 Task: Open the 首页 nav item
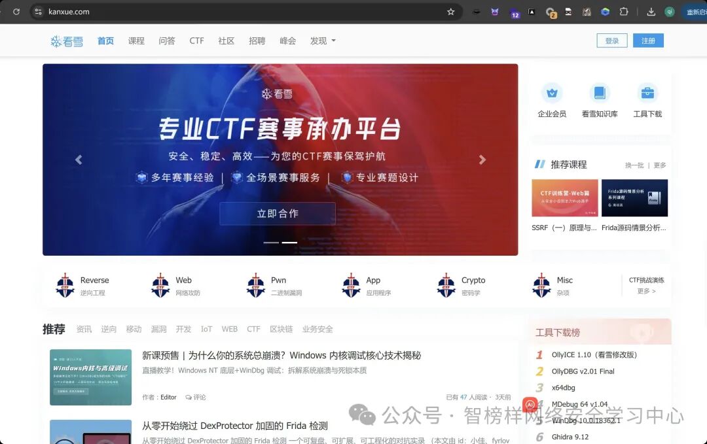105,41
